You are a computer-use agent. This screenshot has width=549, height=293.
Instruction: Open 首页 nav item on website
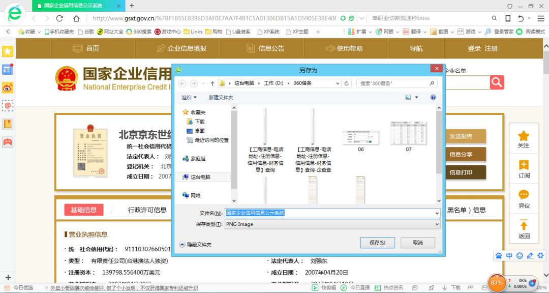[x=86, y=48]
